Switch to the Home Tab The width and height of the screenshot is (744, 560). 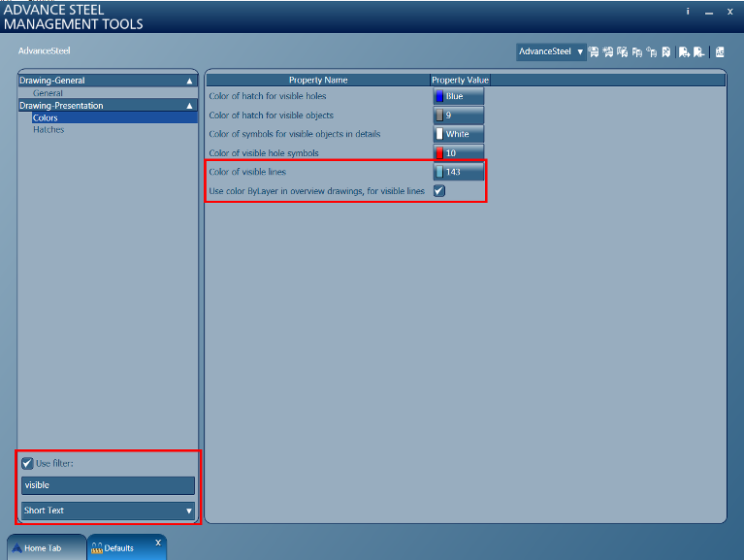47,547
